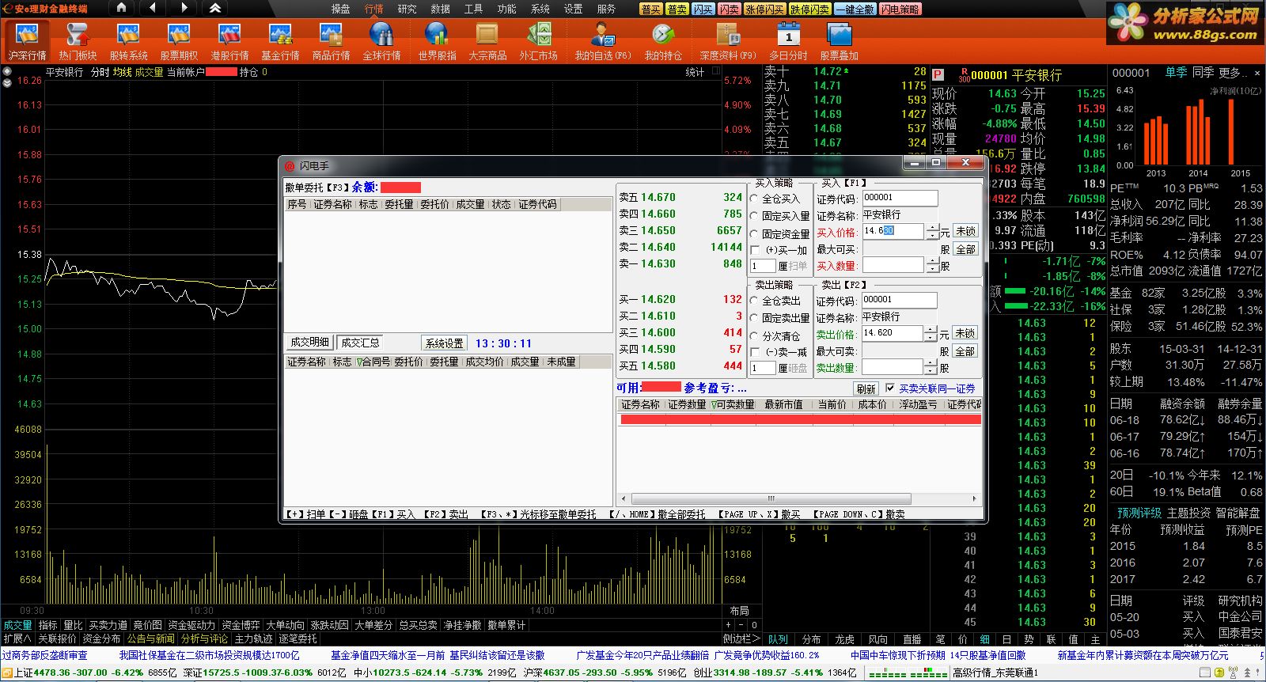The width and height of the screenshot is (1266, 682).
Task: Open 公告与新闻 bottom tab
Action: coord(151,638)
